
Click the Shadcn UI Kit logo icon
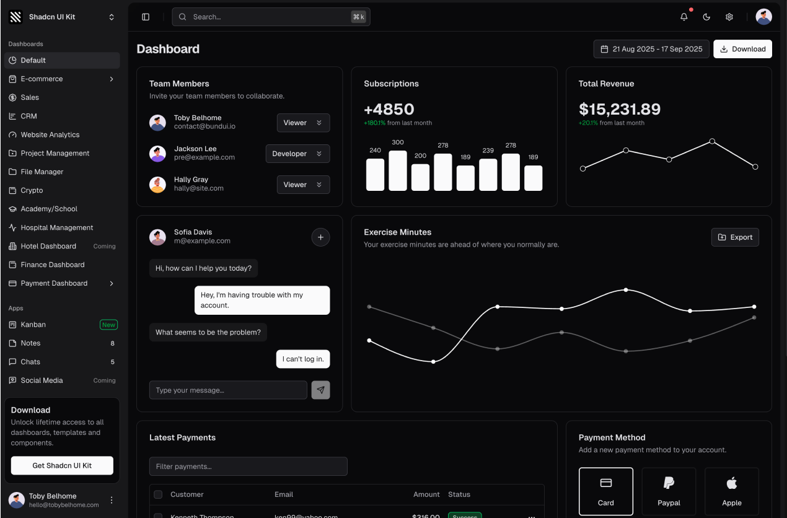(16, 17)
